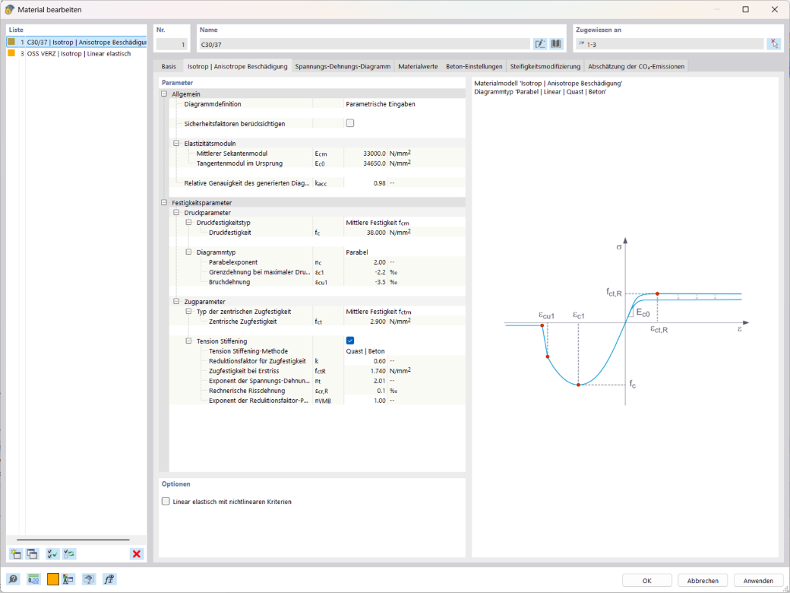
Task: Collapse Tension Stiffening node
Action: click(188, 341)
